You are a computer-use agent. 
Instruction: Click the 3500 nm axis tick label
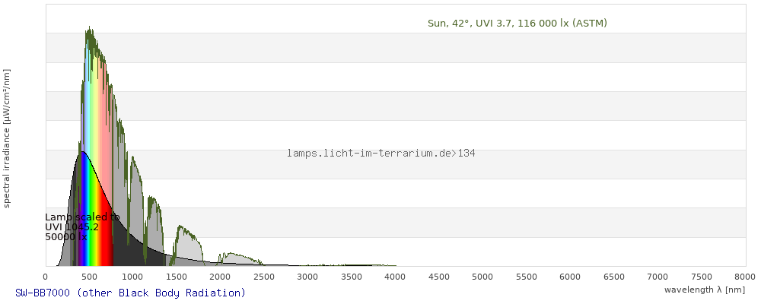point(352,277)
